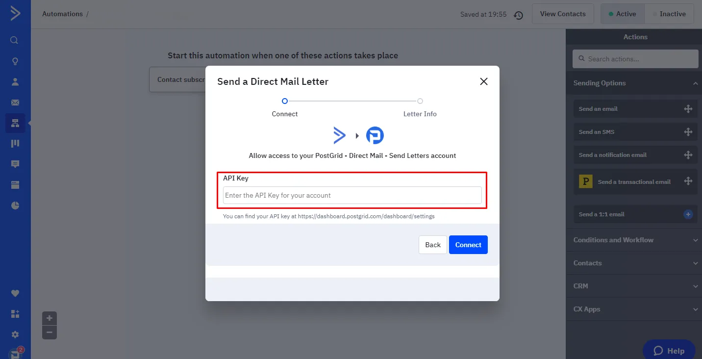Viewport: 702px width, 359px height.
Task: Open Settings with the gear icon
Action: pyautogui.click(x=14, y=334)
